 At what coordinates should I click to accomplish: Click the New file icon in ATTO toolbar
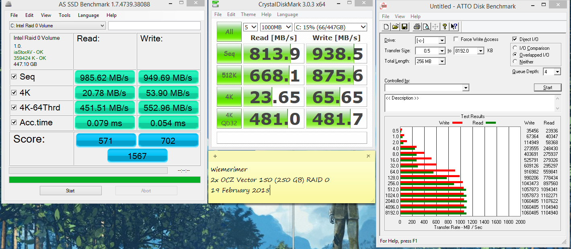[386, 27]
